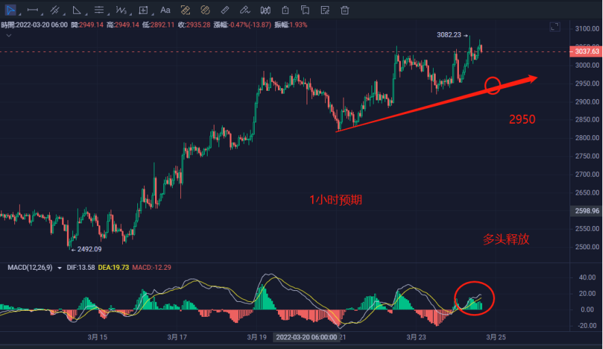
Task: Select the cursor pointer tool
Action: (10, 10)
